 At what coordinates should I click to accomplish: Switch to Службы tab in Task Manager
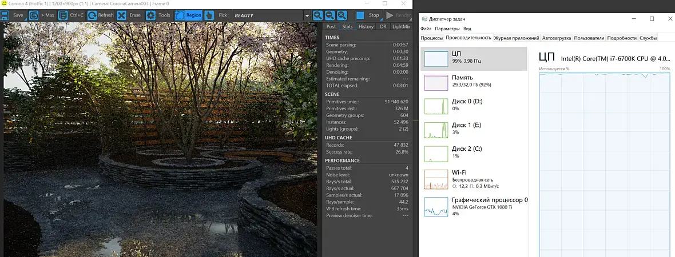point(648,38)
